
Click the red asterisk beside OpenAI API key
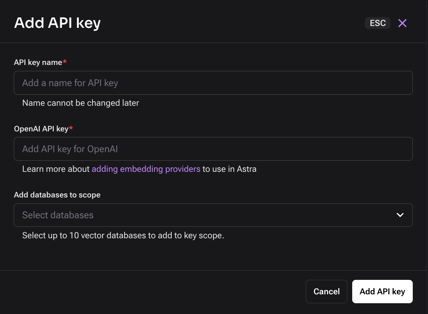coord(71,128)
